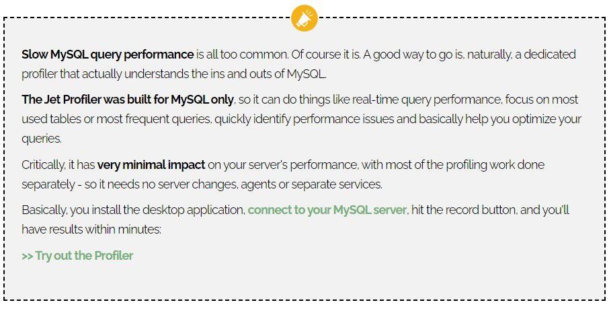Image resolution: width=609 pixels, height=317 pixels.
Task: Click the bold "Slow MySQL query performance" heading text
Action: tap(108, 55)
